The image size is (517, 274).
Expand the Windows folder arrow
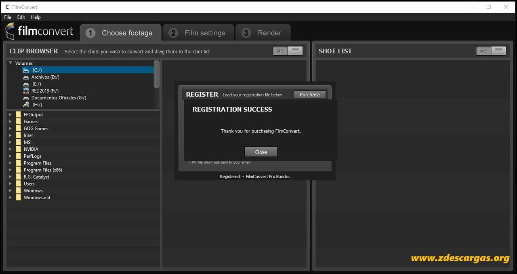pyautogui.click(x=10, y=190)
